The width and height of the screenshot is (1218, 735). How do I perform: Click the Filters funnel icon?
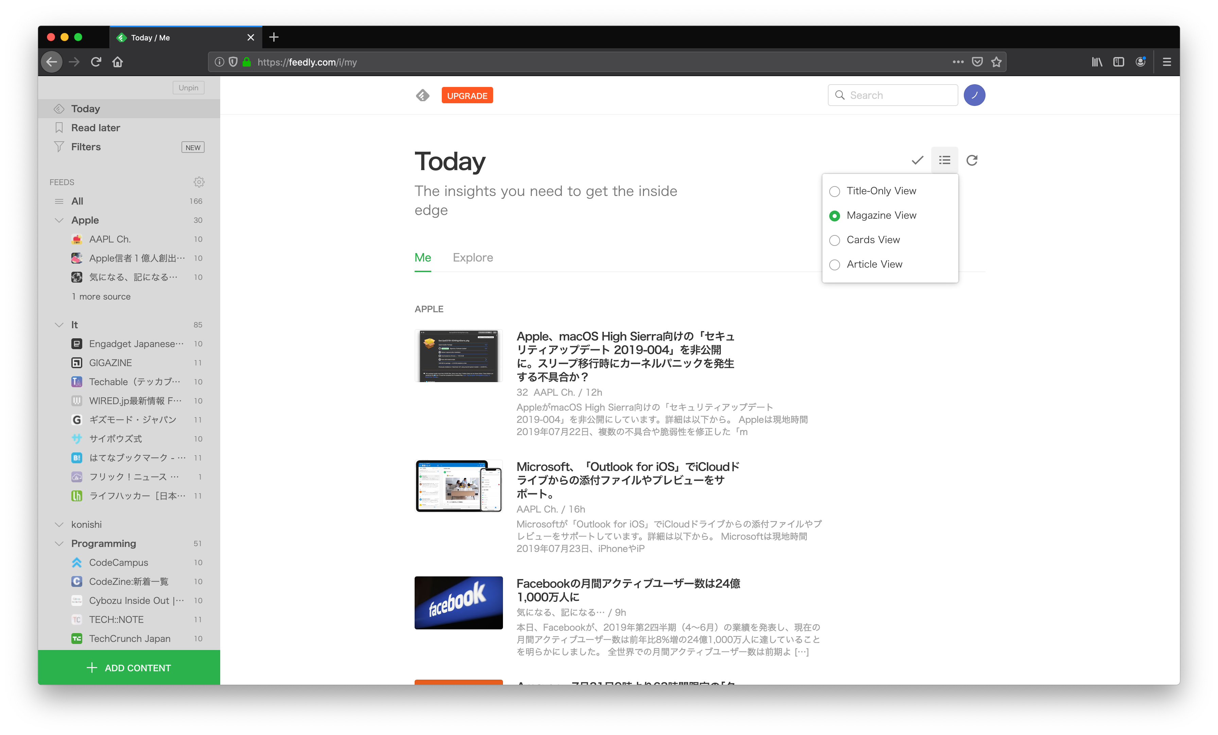tap(59, 147)
